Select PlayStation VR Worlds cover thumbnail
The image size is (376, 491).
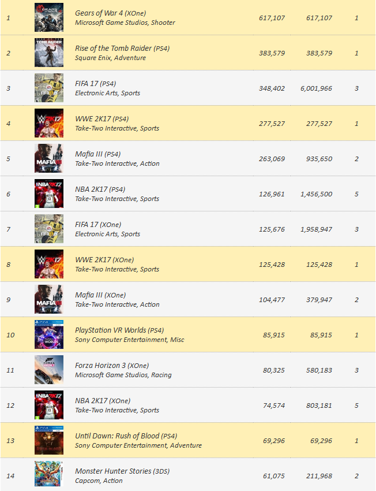coord(49,334)
